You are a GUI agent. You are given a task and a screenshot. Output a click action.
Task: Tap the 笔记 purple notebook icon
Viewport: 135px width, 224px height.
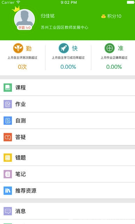point(8,174)
